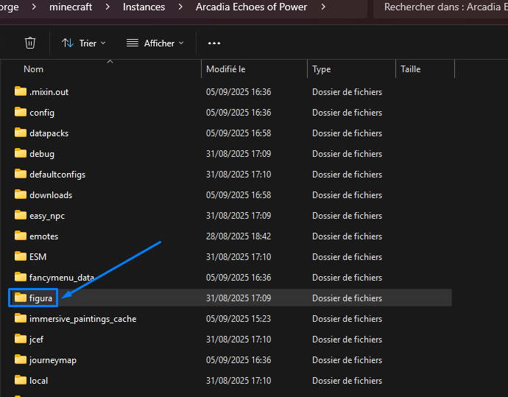
Task: Select the immersive_paintings_cache folder row
Action: [x=82, y=319]
